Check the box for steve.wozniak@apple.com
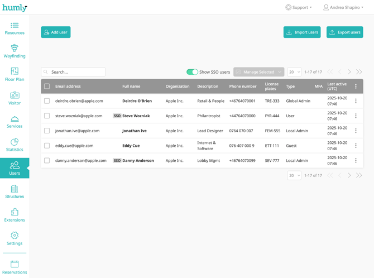This screenshot has height=278, width=374. coord(47,116)
